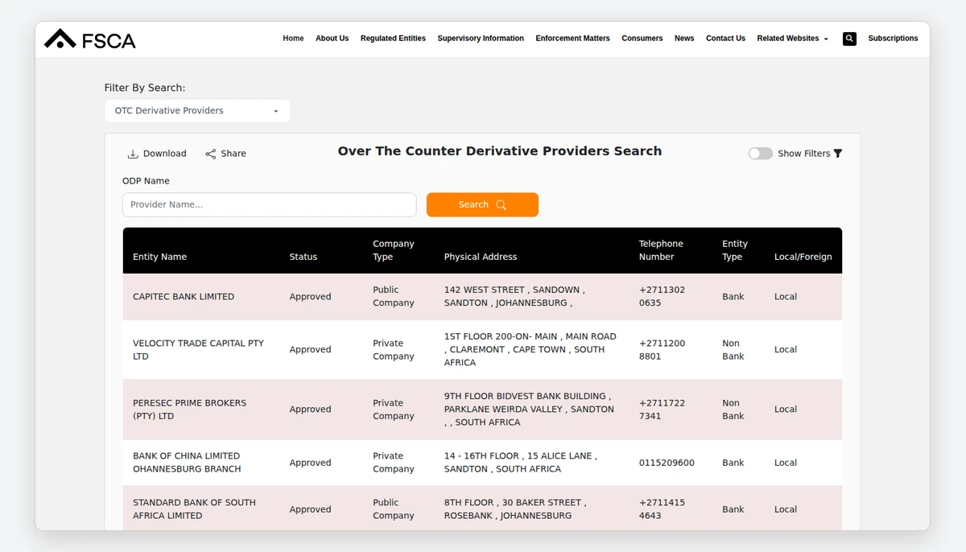Click the filter funnel icon
The width and height of the screenshot is (966, 552).
(838, 154)
